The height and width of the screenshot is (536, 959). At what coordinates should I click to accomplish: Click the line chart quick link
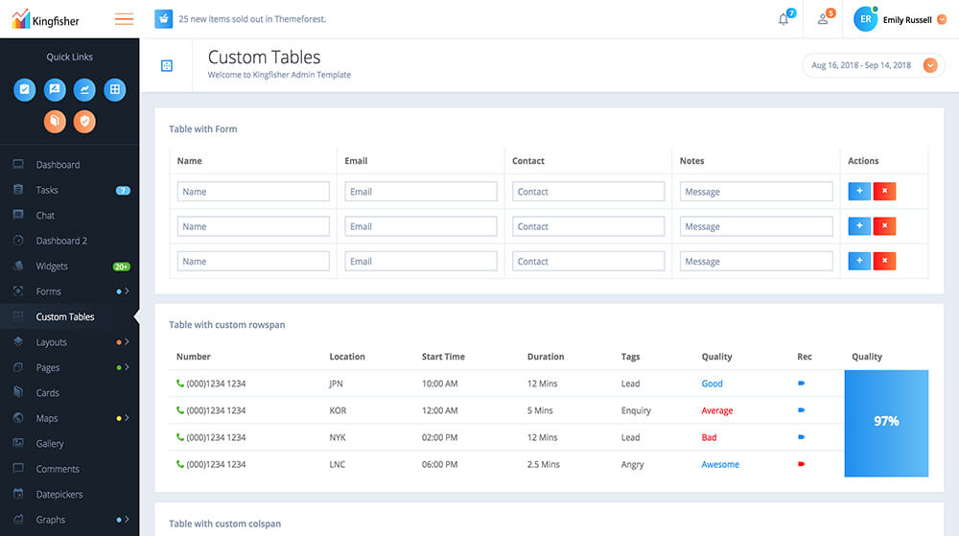pos(84,90)
